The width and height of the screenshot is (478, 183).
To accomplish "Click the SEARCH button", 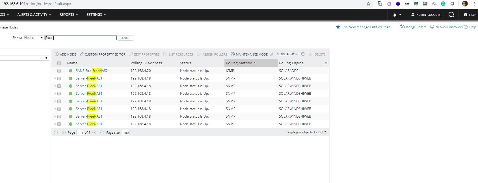I will pos(126,38).
